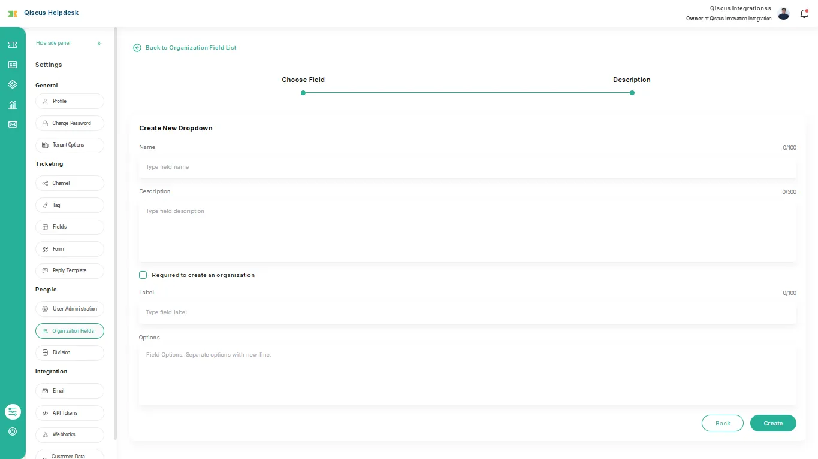
Task: Click the 'Integration' section heading
Action: [x=51, y=372]
